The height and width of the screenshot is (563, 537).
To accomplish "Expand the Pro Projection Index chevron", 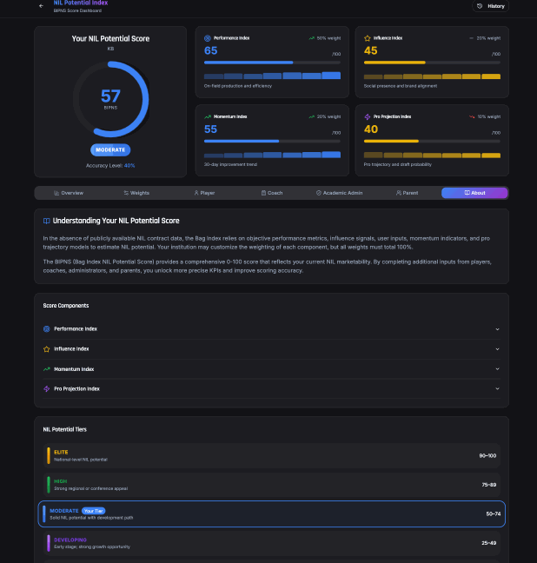I will (497, 389).
